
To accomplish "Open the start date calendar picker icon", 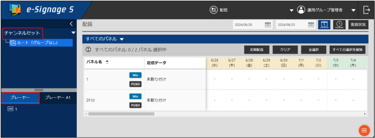I will point(268,24).
